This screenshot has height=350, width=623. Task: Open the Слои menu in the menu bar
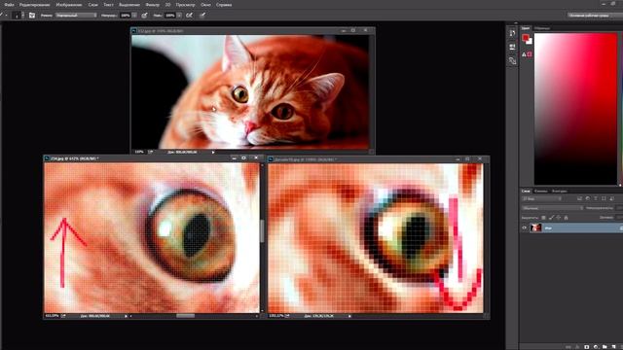[x=92, y=5]
